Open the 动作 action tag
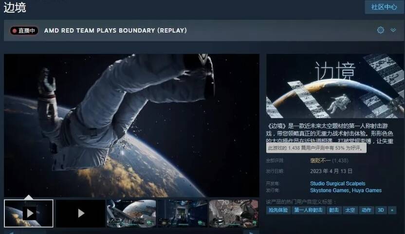 point(366,210)
